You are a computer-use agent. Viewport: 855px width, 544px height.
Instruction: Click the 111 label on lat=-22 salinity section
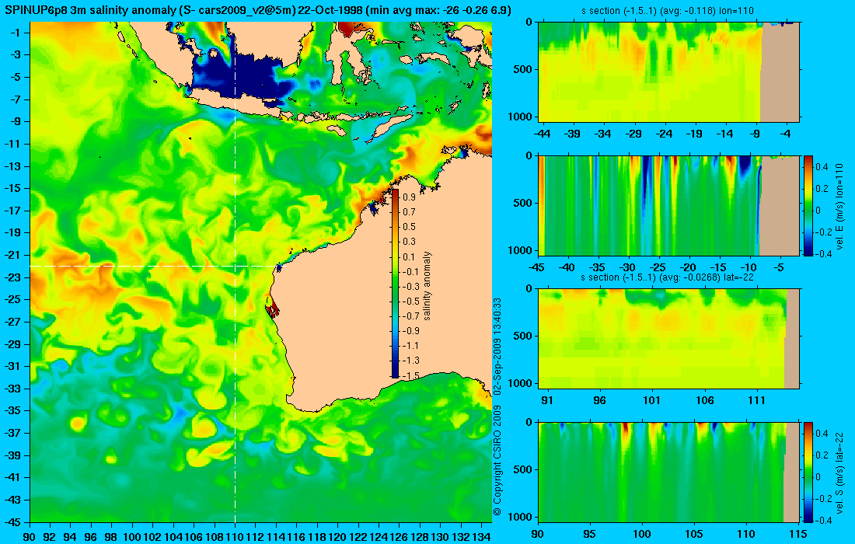[757, 400]
